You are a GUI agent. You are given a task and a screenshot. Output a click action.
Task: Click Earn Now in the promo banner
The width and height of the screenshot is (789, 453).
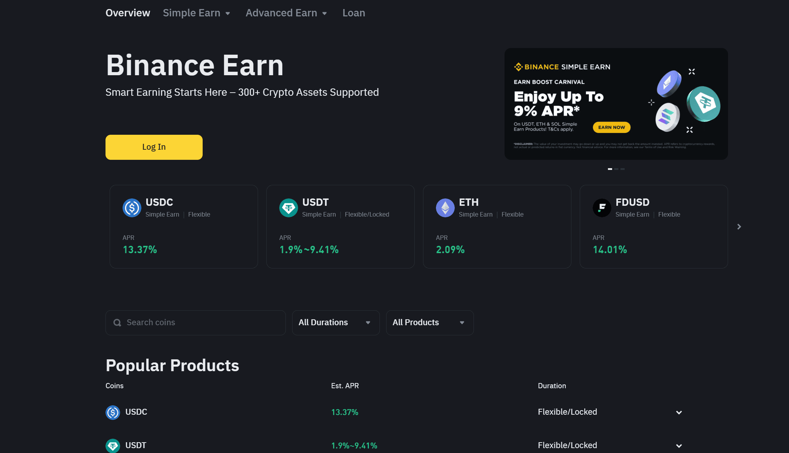(611, 127)
